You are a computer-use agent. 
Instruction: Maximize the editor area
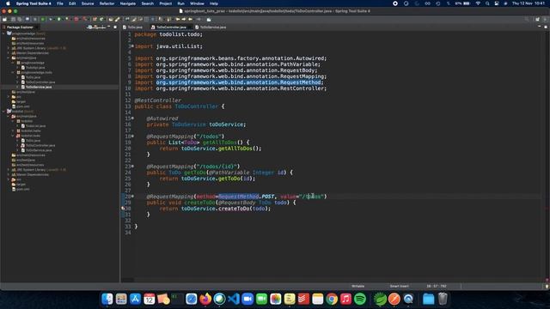[546, 27]
